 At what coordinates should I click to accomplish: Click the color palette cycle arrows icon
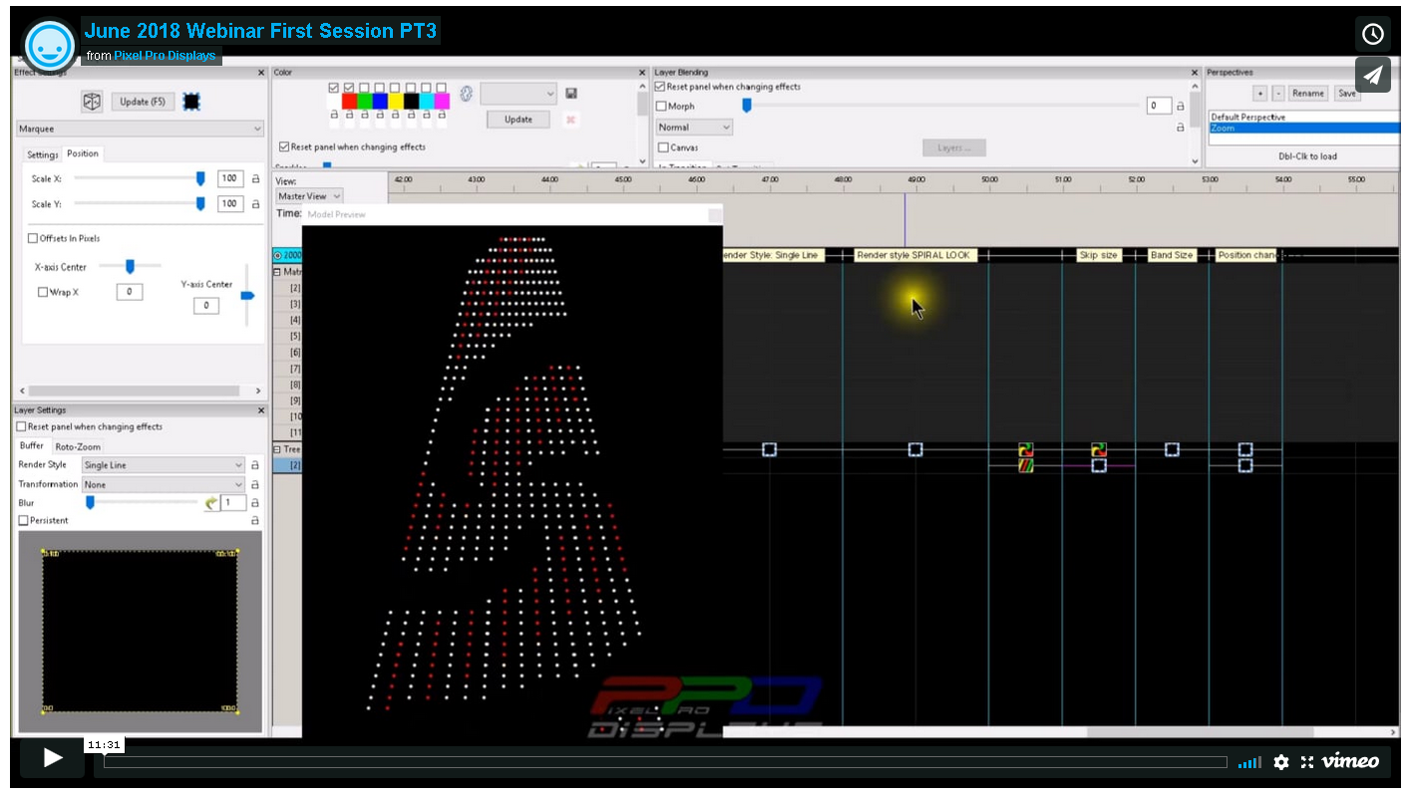pyautogui.click(x=466, y=94)
